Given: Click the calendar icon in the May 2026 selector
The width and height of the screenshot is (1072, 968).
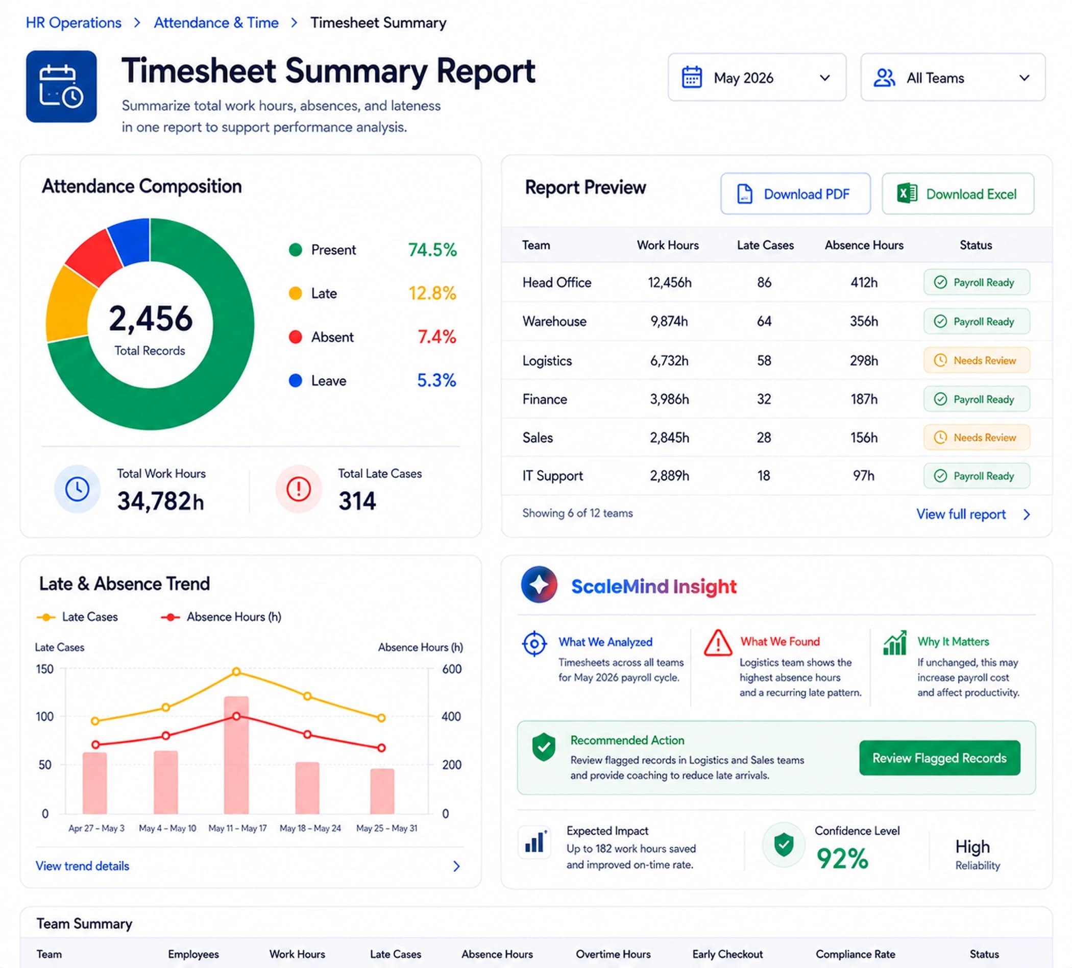Looking at the screenshot, I should [x=692, y=78].
